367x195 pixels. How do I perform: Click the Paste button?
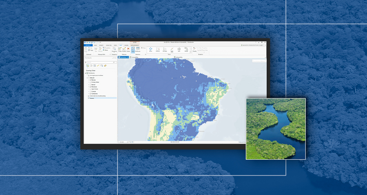coord(86,50)
